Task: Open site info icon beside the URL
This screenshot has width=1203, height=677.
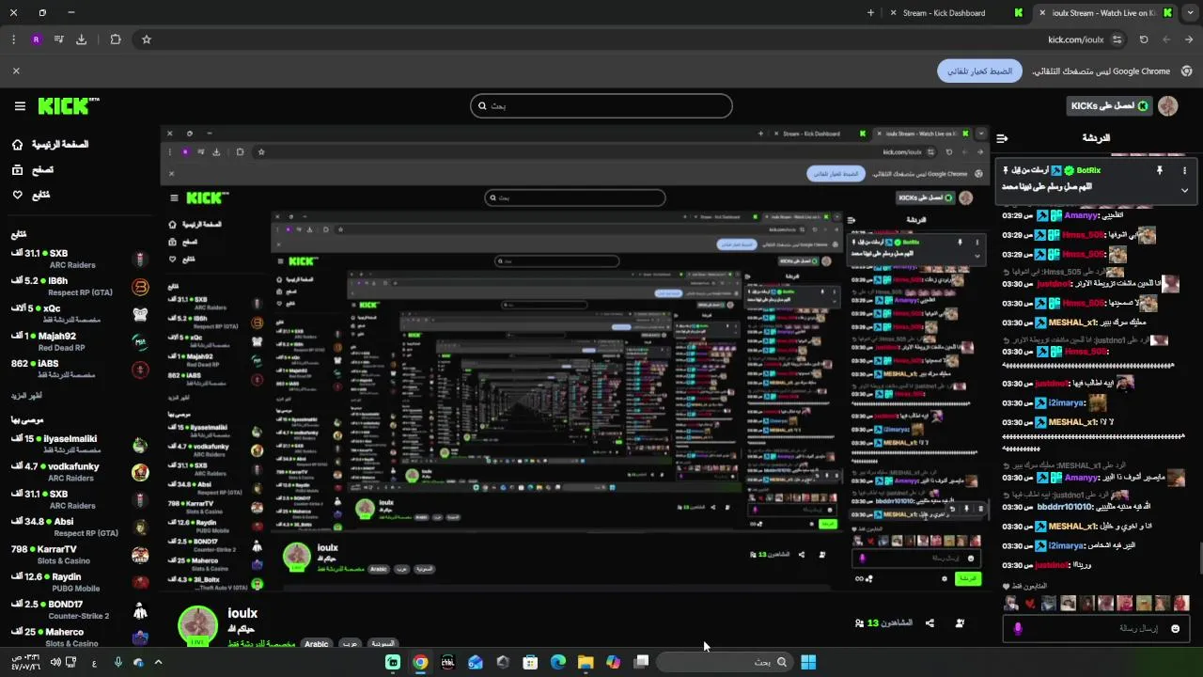Action: coord(1117,39)
